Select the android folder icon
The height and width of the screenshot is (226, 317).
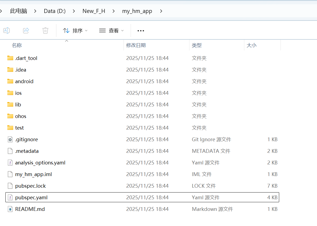10,81
